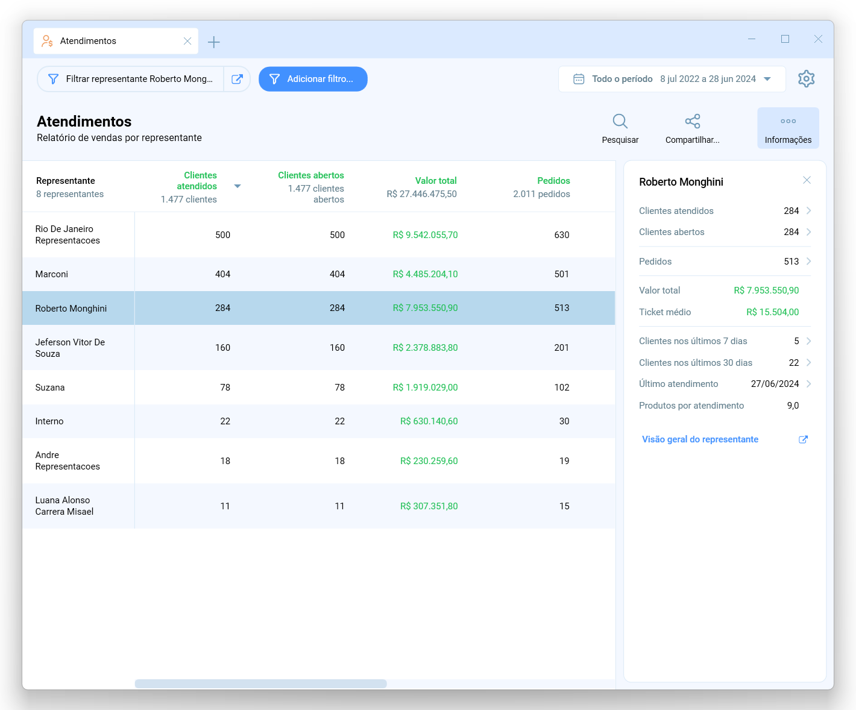Click Produtos por atendimento value 9,0
Viewport: 856px width, 710px height.
793,406
